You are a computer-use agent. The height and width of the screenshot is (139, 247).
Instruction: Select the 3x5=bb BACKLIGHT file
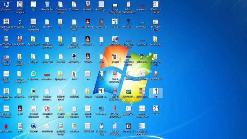point(129,7)
